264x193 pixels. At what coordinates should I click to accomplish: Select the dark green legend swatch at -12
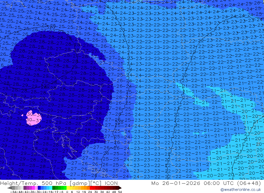[x=54, y=188]
